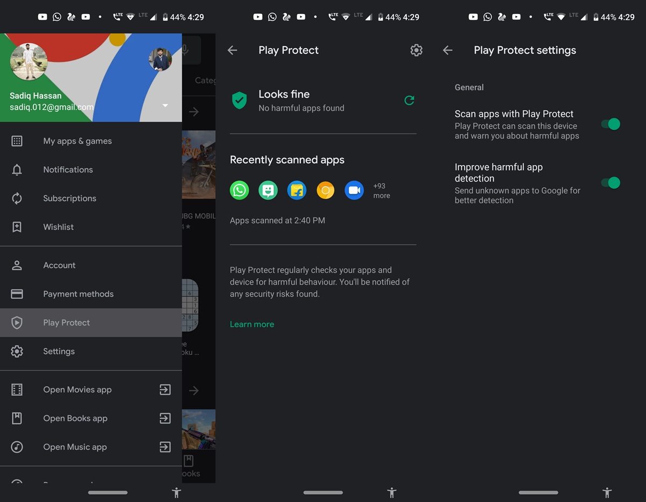Open Settings menu item in drawer
The image size is (646, 502).
[91, 351]
